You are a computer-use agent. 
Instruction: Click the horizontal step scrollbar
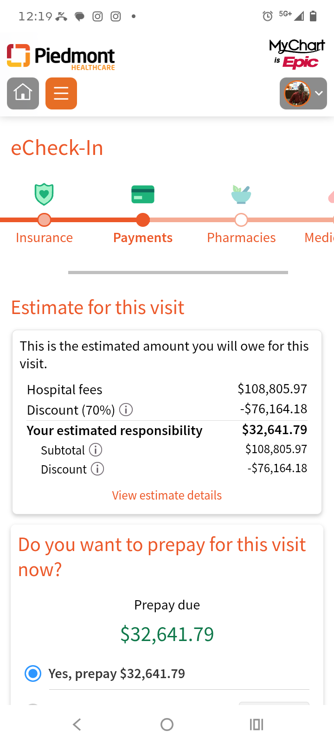(x=178, y=272)
